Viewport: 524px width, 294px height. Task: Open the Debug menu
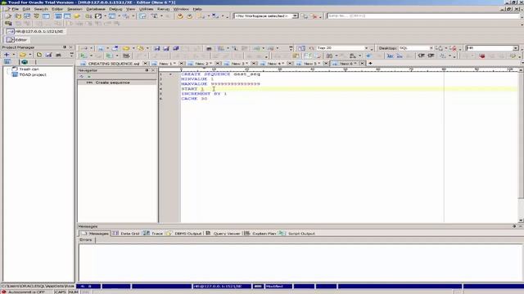coord(115,9)
